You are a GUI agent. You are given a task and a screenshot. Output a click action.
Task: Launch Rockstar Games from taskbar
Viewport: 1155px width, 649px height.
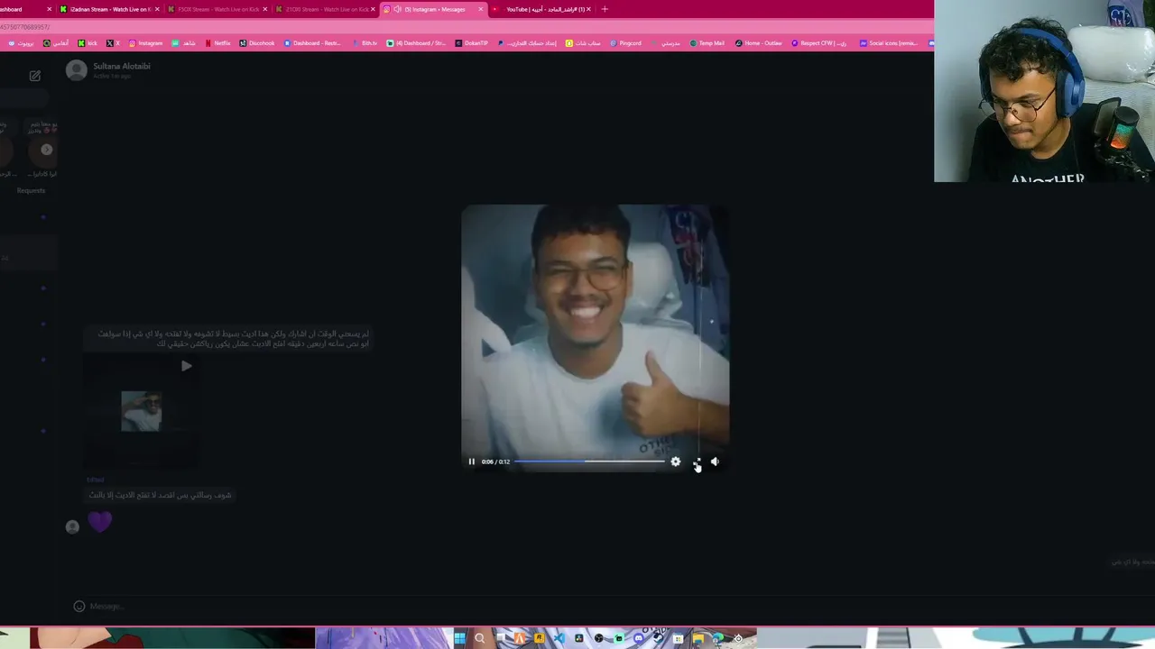pyautogui.click(x=539, y=638)
